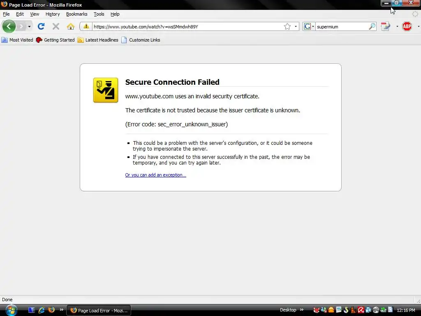This screenshot has width=421, height=316.
Task: Click the green S tray icon
Action: (x=346, y=310)
